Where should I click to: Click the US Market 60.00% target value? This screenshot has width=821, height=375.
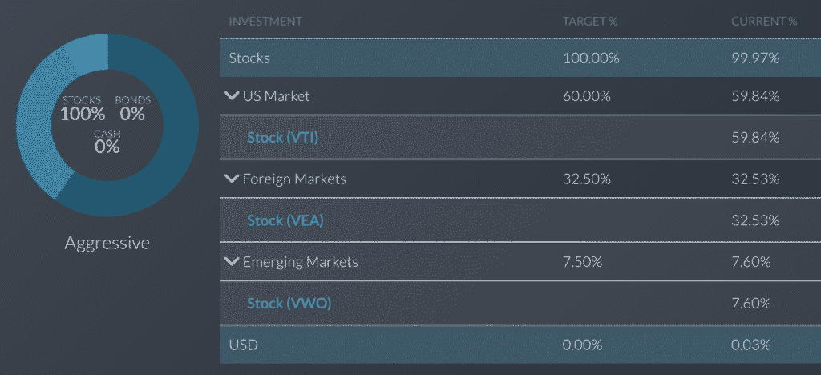coord(586,96)
